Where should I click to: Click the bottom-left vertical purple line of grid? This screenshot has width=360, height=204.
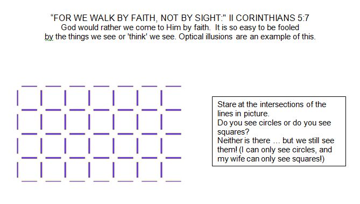pos(17,170)
